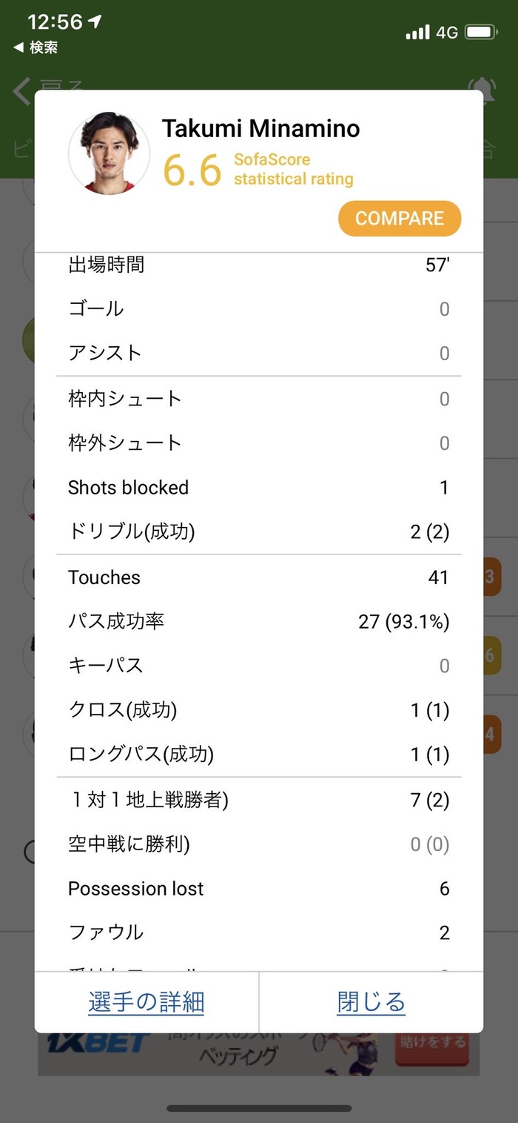Tap SofaScore statistical rating label
The height and width of the screenshot is (1123, 518).
(x=293, y=169)
